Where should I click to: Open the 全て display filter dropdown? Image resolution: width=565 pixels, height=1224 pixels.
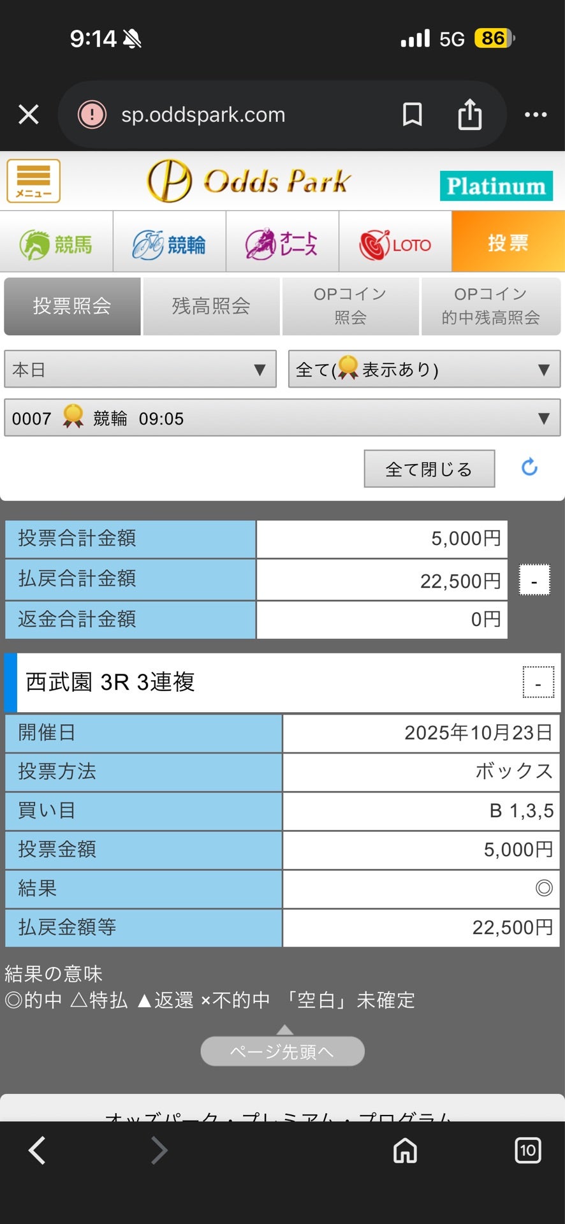[x=424, y=369]
